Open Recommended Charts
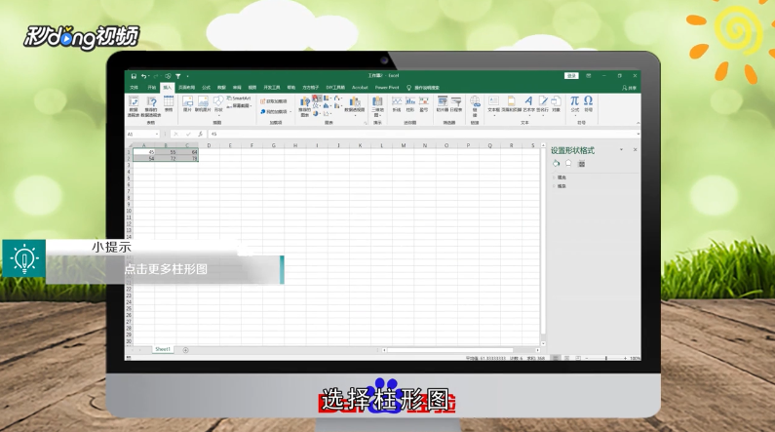Image resolution: width=775 pixels, height=432 pixels. [x=305, y=106]
